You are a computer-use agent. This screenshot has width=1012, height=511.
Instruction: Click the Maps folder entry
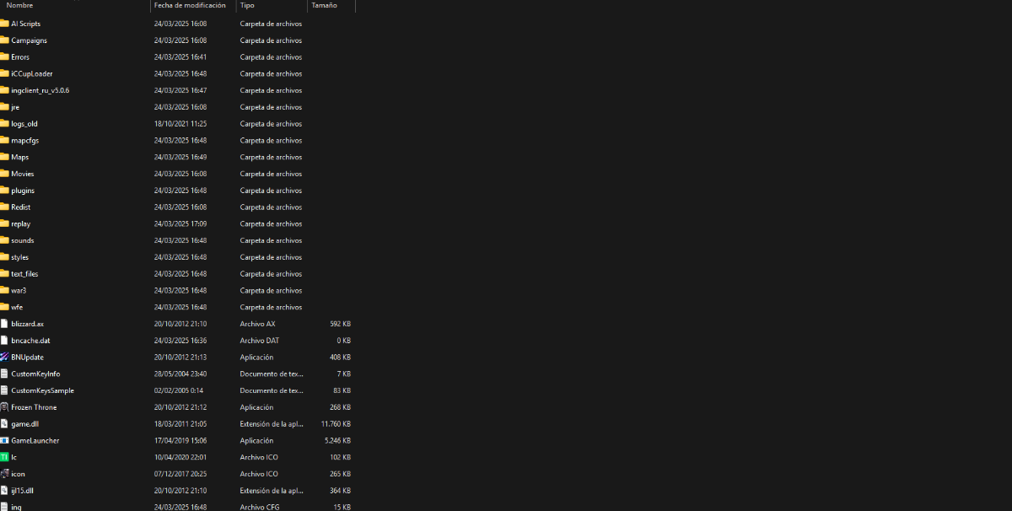point(20,157)
